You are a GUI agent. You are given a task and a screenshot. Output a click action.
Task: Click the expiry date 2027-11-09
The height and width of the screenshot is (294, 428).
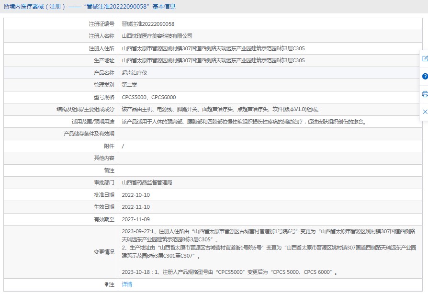click(x=136, y=219)
